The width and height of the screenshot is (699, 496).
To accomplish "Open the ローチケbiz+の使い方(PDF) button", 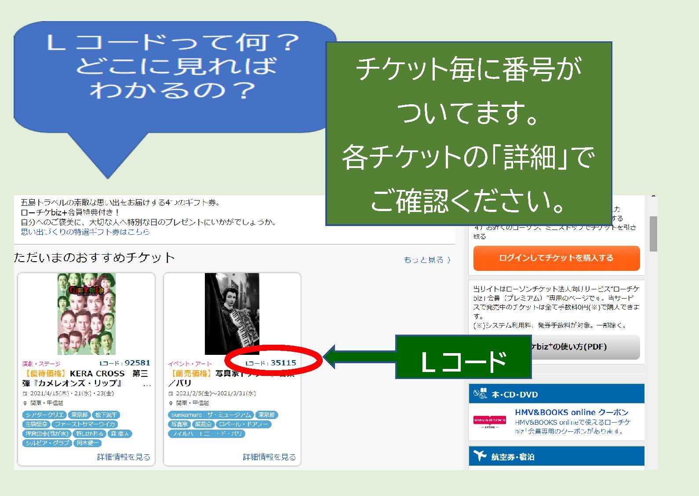I will point(586,347).
